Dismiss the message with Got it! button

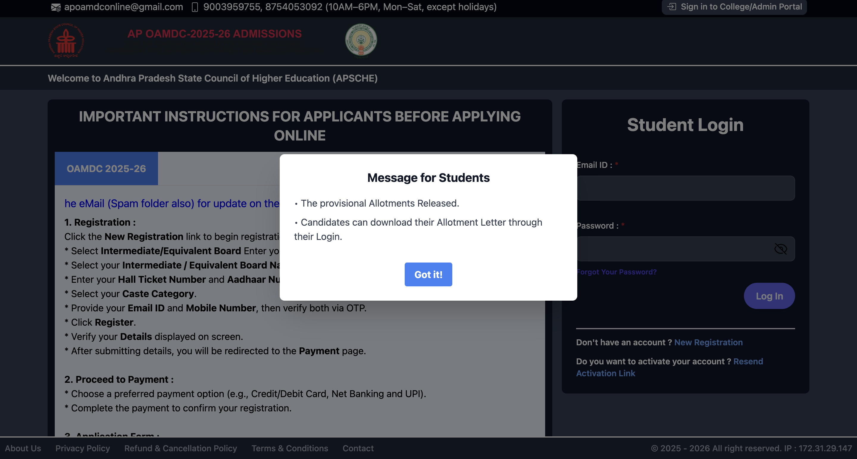tap(428, 274)
